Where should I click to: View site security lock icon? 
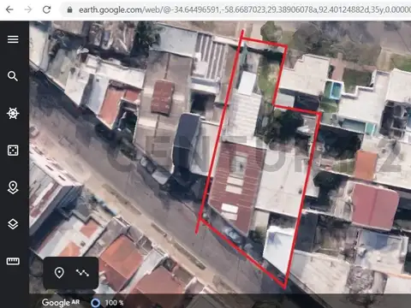click(x=69, y=10)
